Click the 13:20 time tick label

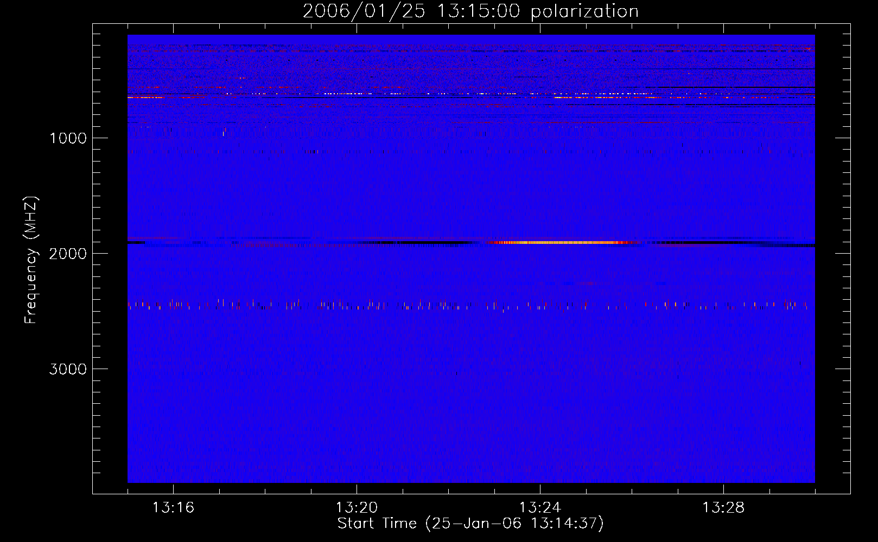click(357, 508)
